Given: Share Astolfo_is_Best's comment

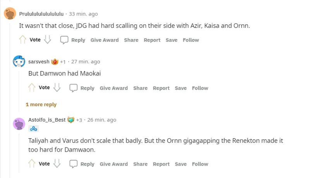Looking at the screenshot, I should [140, 164].
